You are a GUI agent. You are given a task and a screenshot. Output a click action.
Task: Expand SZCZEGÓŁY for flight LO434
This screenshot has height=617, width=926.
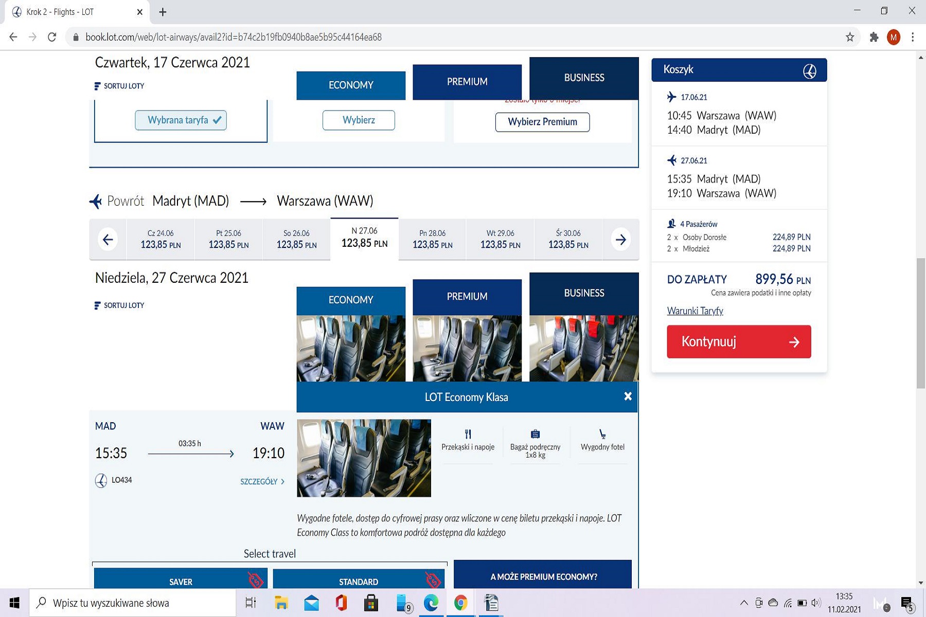[262, 482]
